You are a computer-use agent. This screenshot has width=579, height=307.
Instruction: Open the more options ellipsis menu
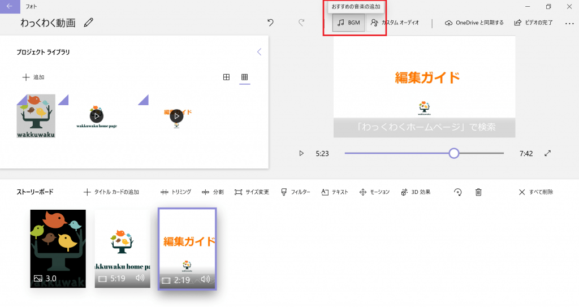coord(569,23)
